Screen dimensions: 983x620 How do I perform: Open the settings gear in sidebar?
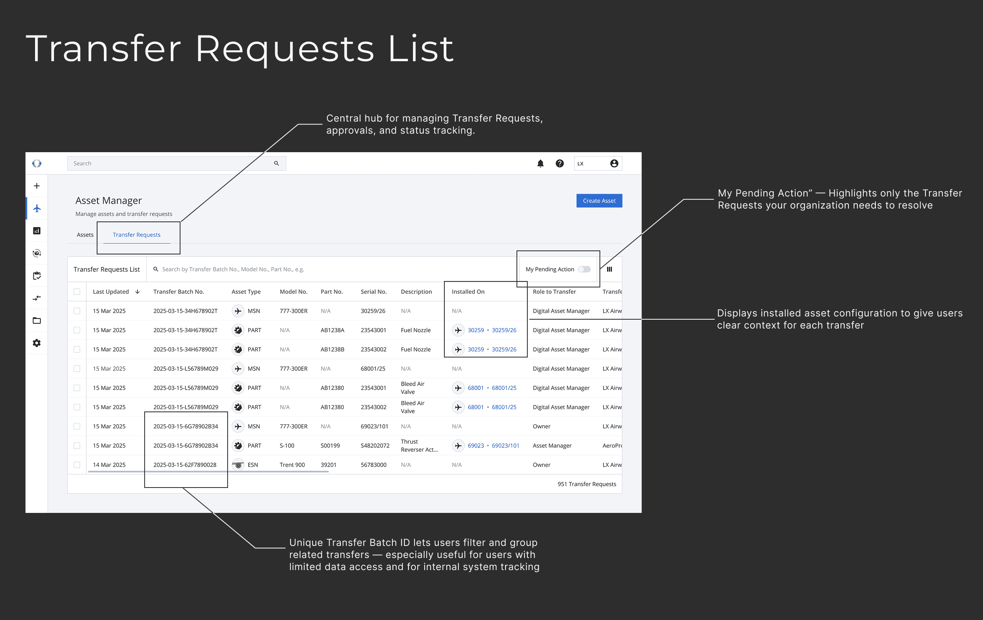point(37,343)
